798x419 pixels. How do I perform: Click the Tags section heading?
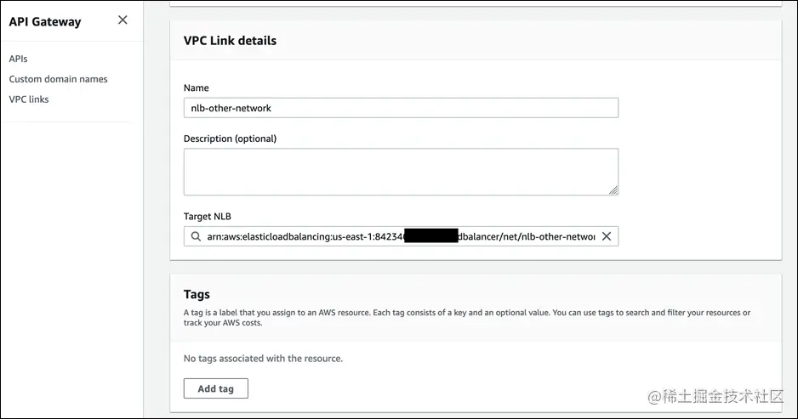pyautogui.click(x=197, y=294)
